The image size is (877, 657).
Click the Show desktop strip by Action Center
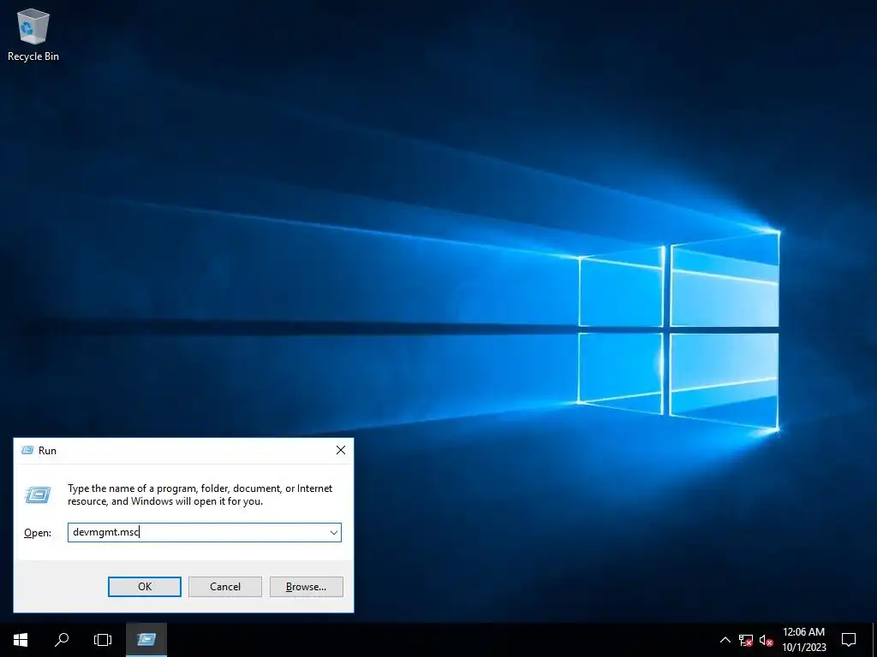(874, 640)
